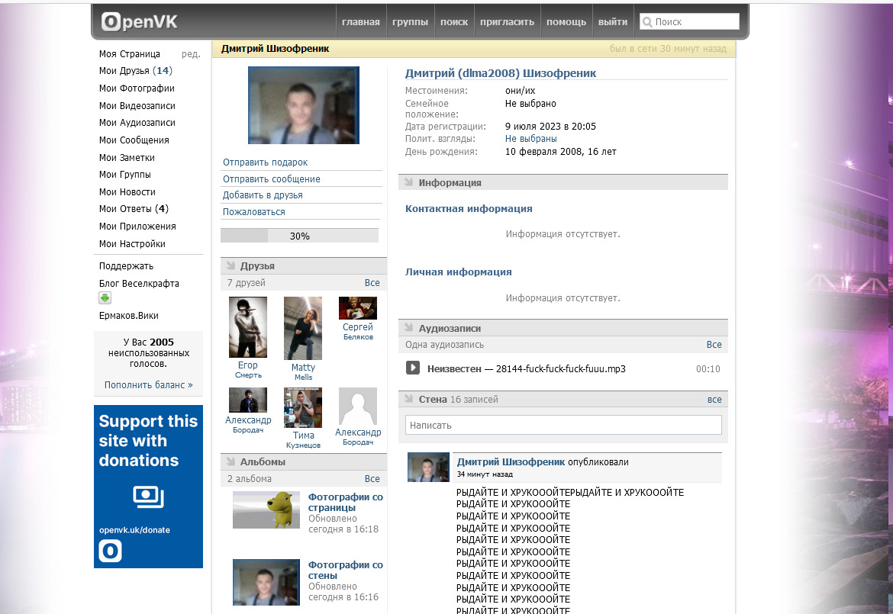Click the small avatar beside the wall post

(x=428, y=468)
